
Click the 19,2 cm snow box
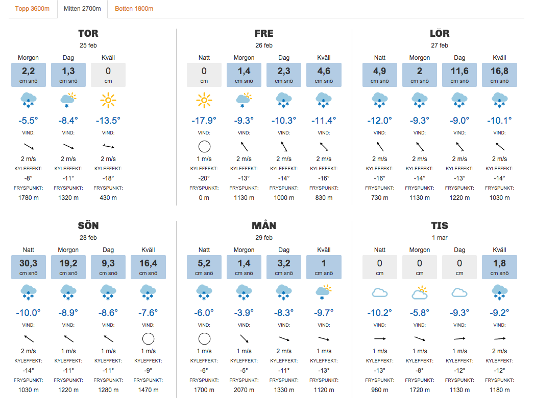[68, 267]
